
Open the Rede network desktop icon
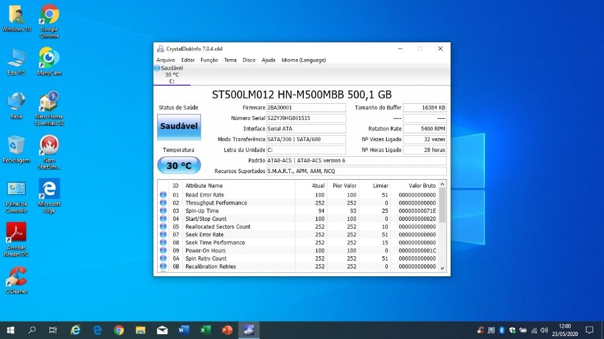[16, 106]
